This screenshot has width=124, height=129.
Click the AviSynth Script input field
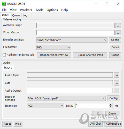pyautogui.click(x=75, y=25)
